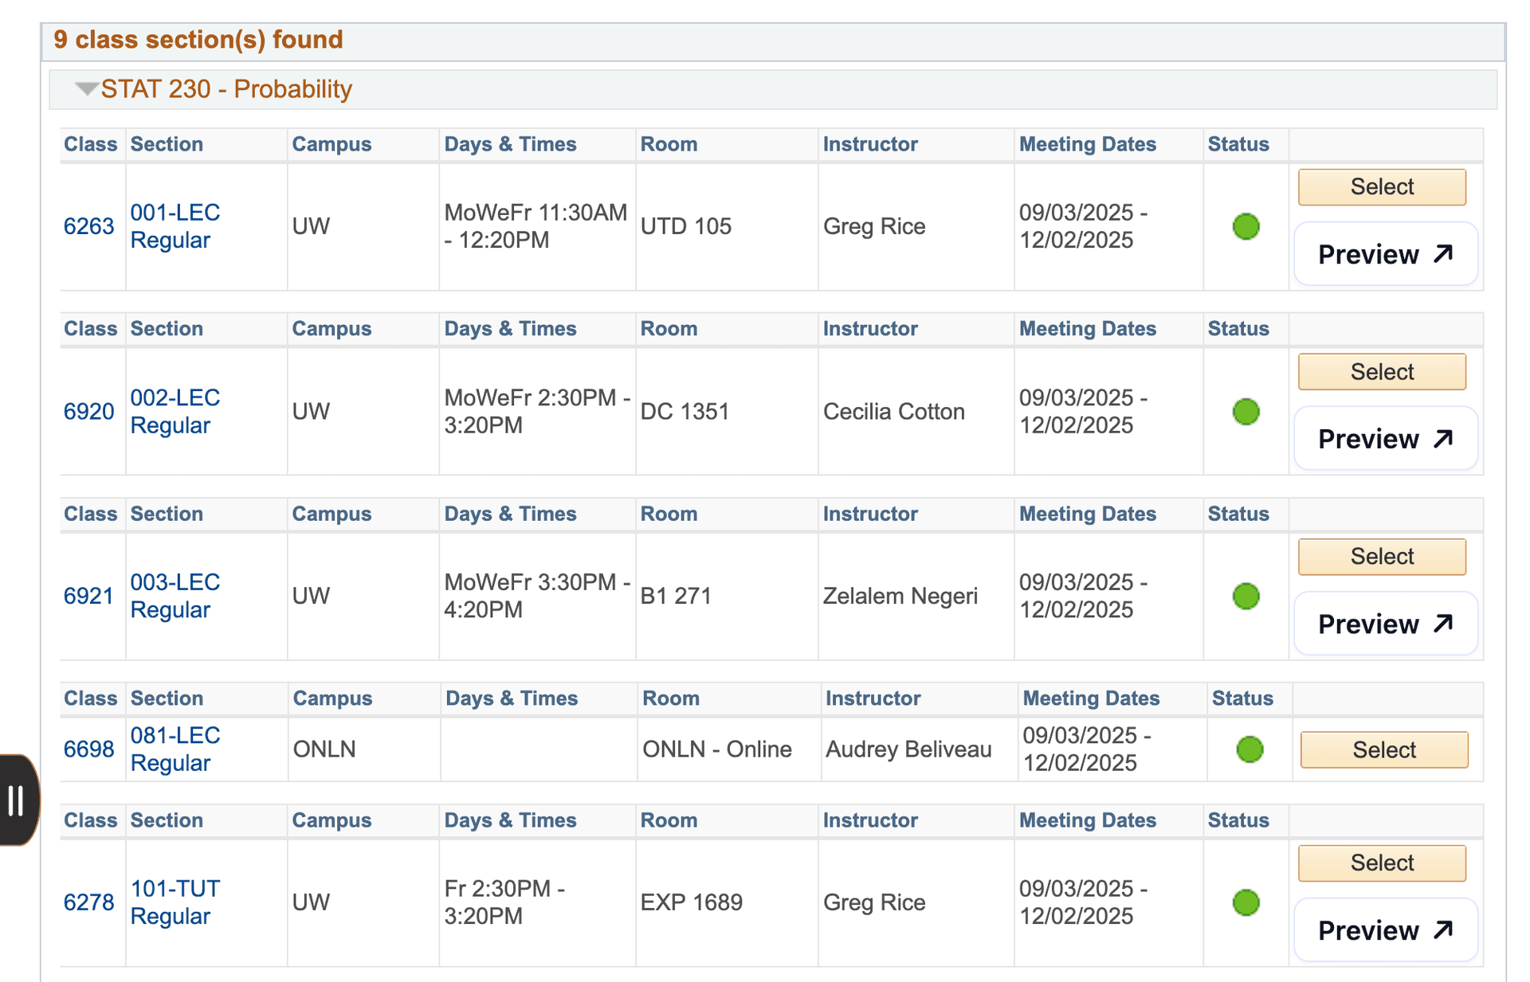Select the online 081-LEC section
The height and width of the screenshot is (982, 1530).
[1383, 749]
